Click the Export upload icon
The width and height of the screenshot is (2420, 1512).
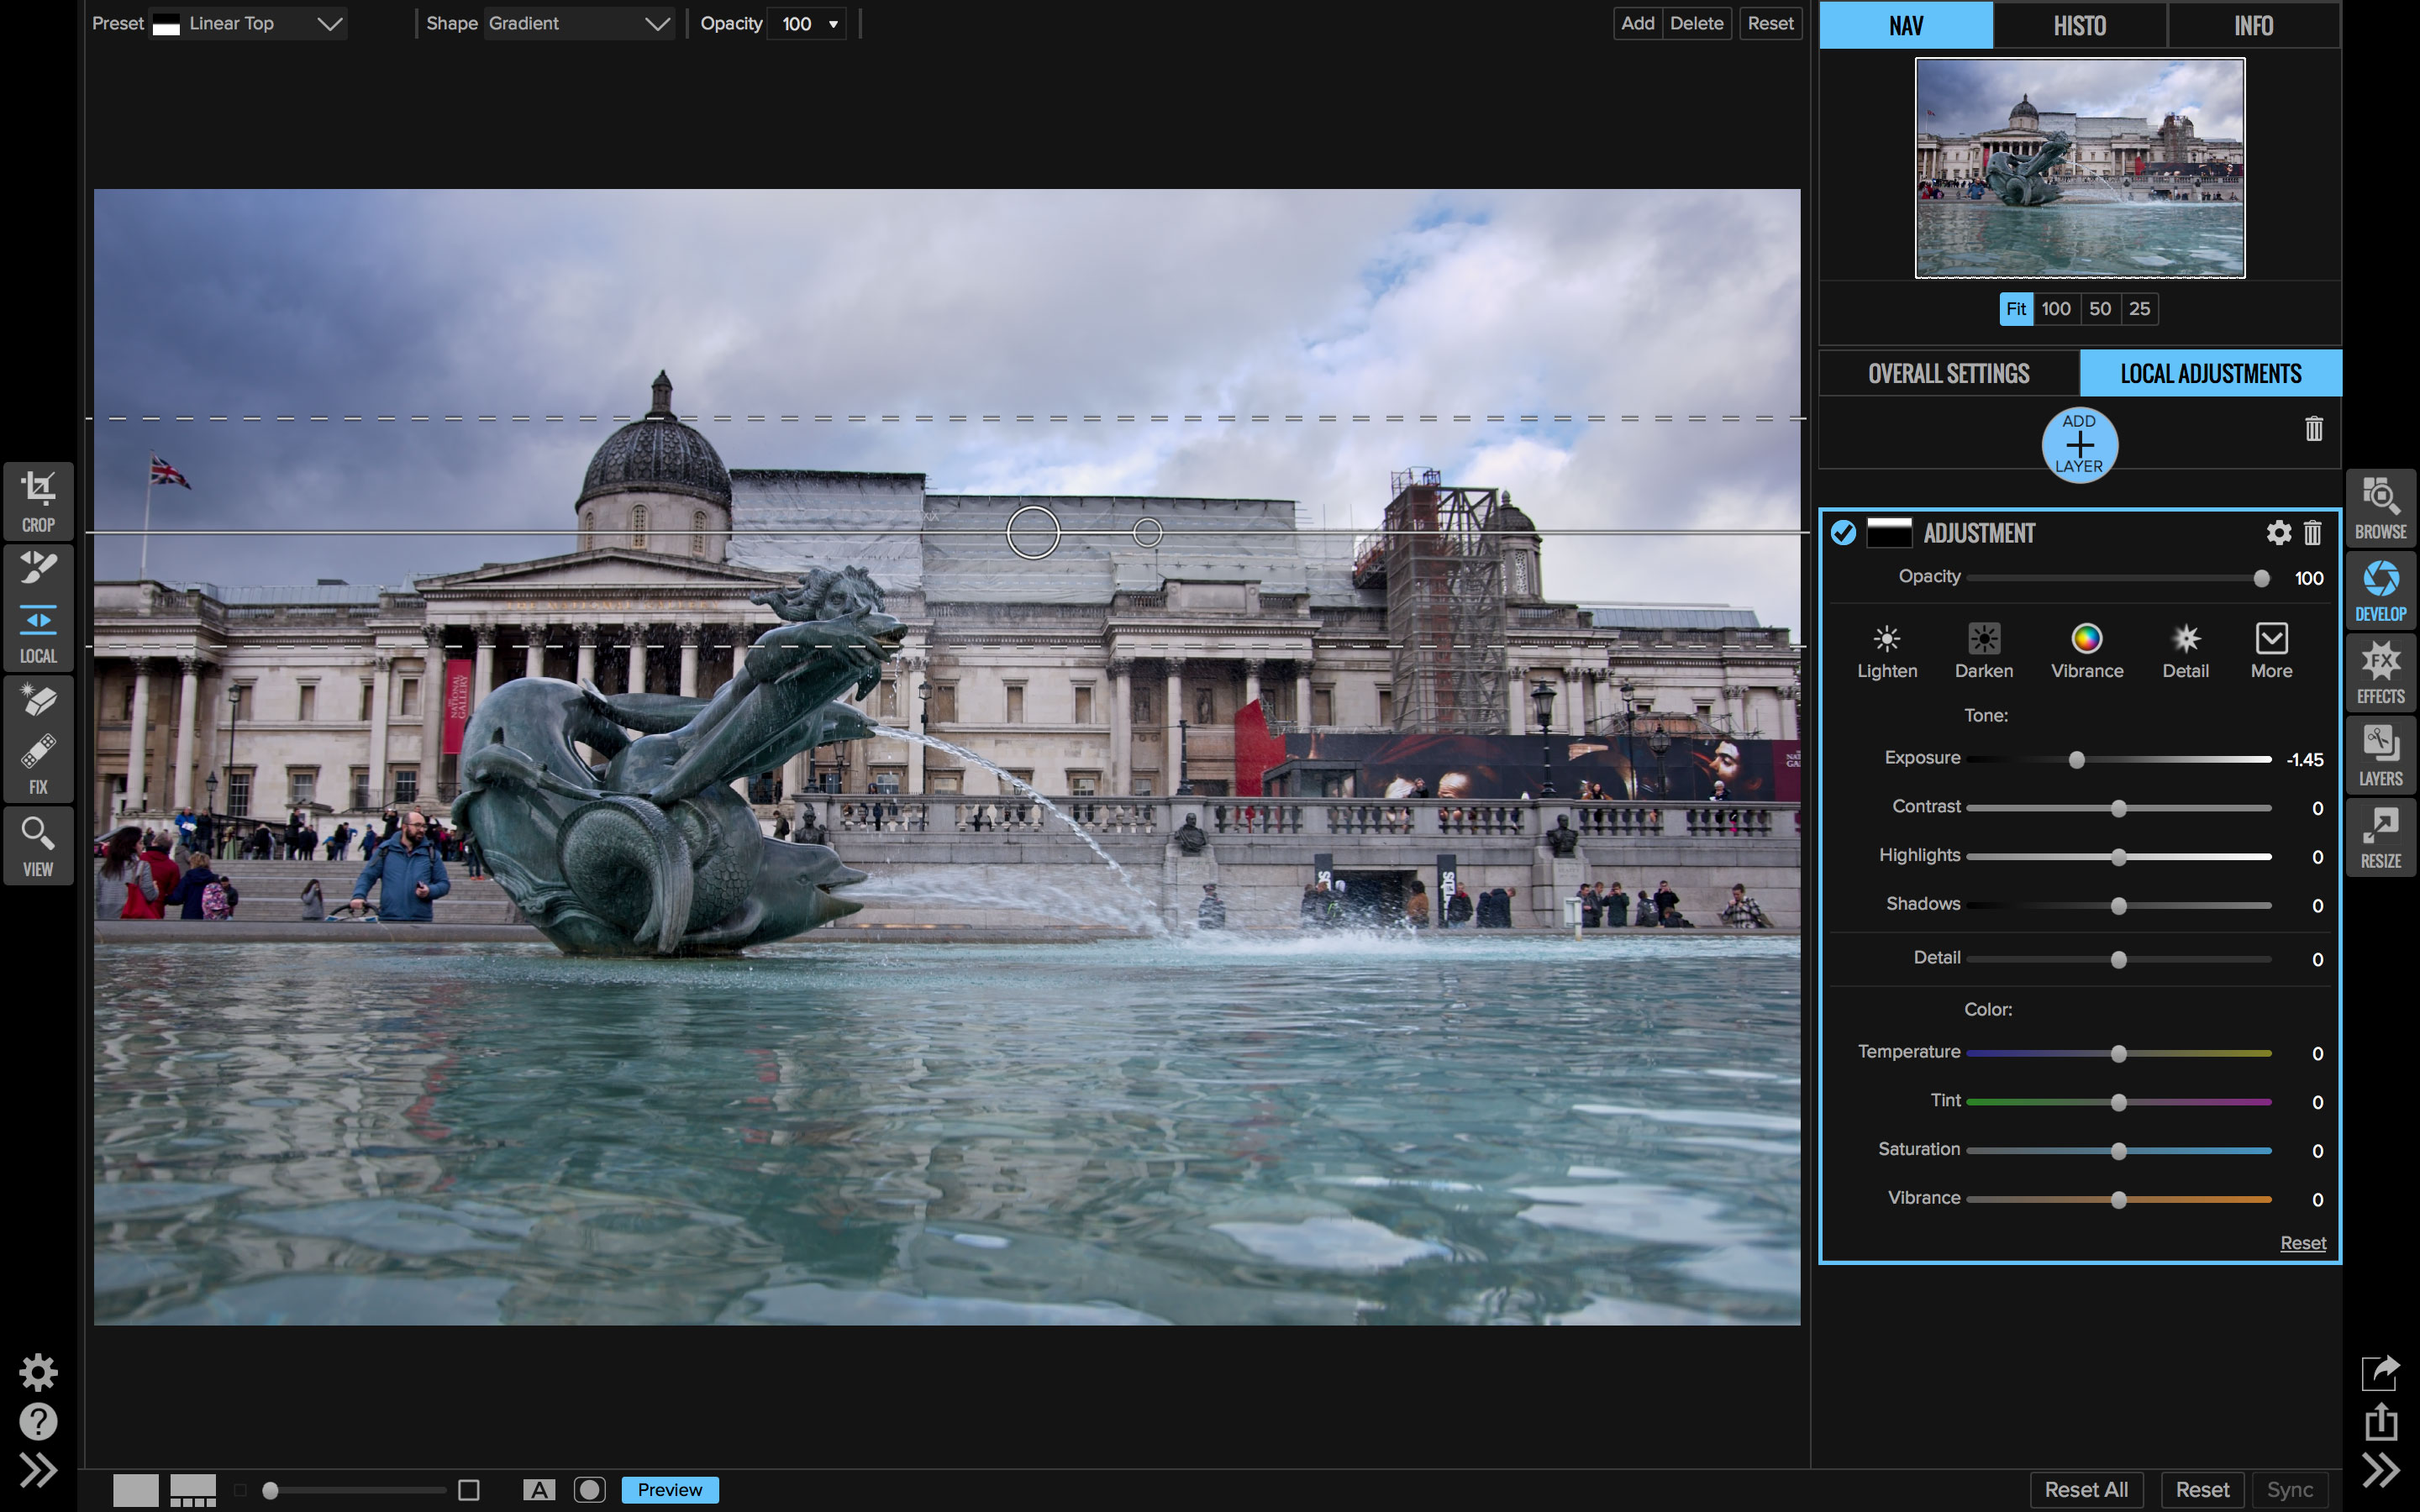click(2381, 1421)
